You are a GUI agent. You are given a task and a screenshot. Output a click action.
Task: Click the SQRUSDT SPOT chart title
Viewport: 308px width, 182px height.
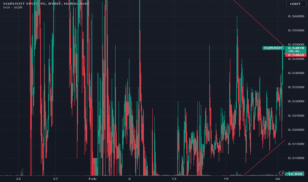tap(46, 3)
